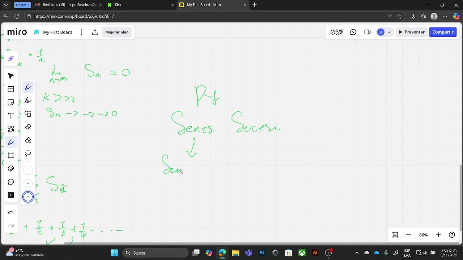Open help question mark
463x260 pixels.
click(452, 235)
